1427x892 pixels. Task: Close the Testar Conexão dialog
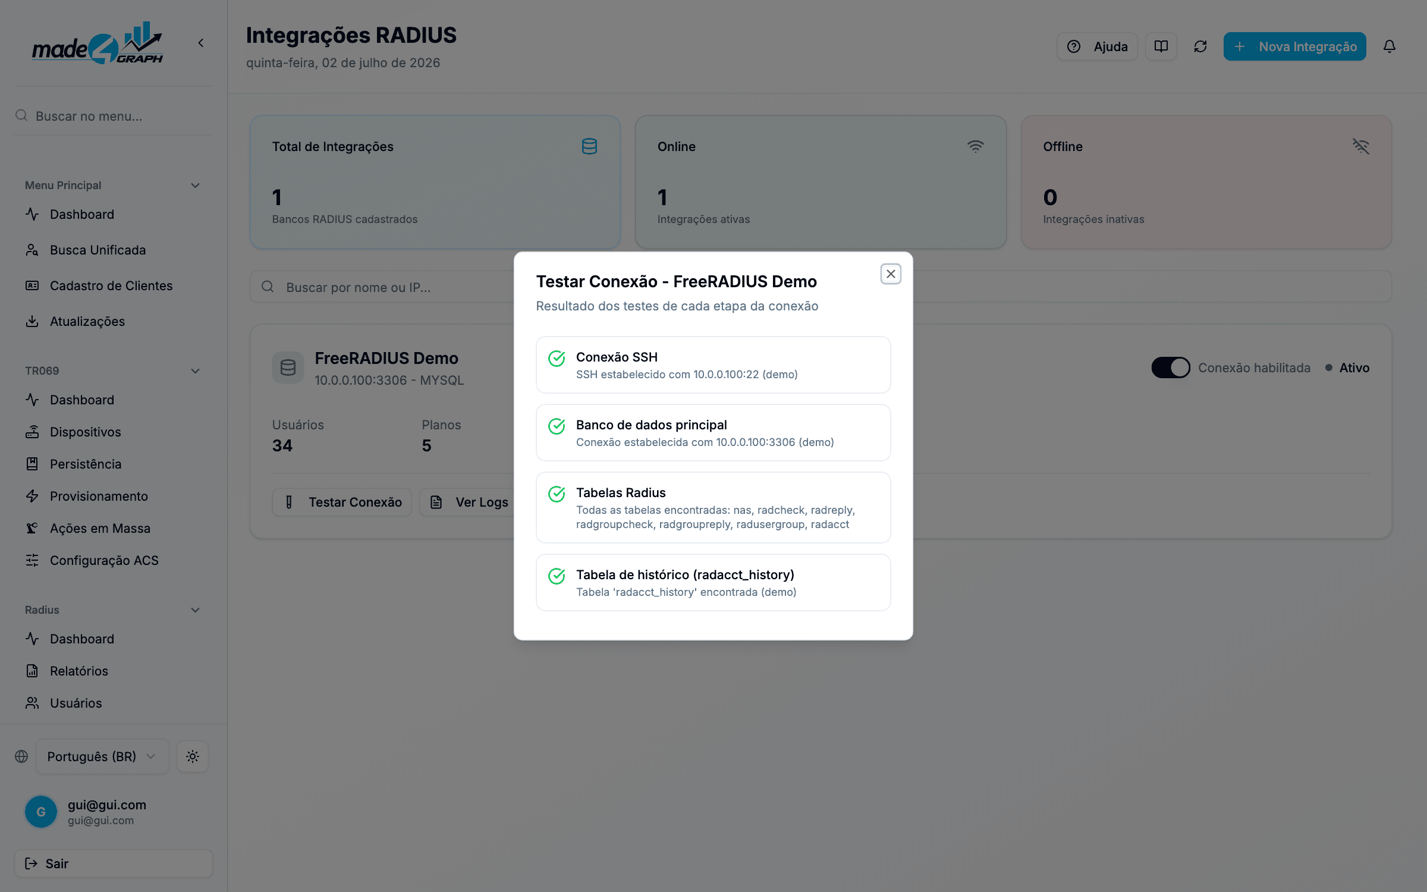891,274
